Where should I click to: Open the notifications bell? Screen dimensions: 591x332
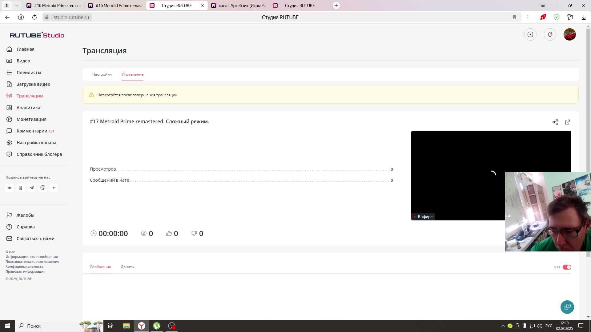pos(550,34)
